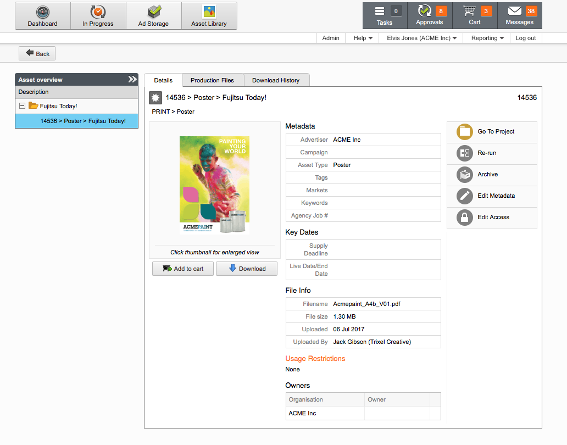Click the Usage Restrictions heading
567x445 pixels.
[315, 359]
